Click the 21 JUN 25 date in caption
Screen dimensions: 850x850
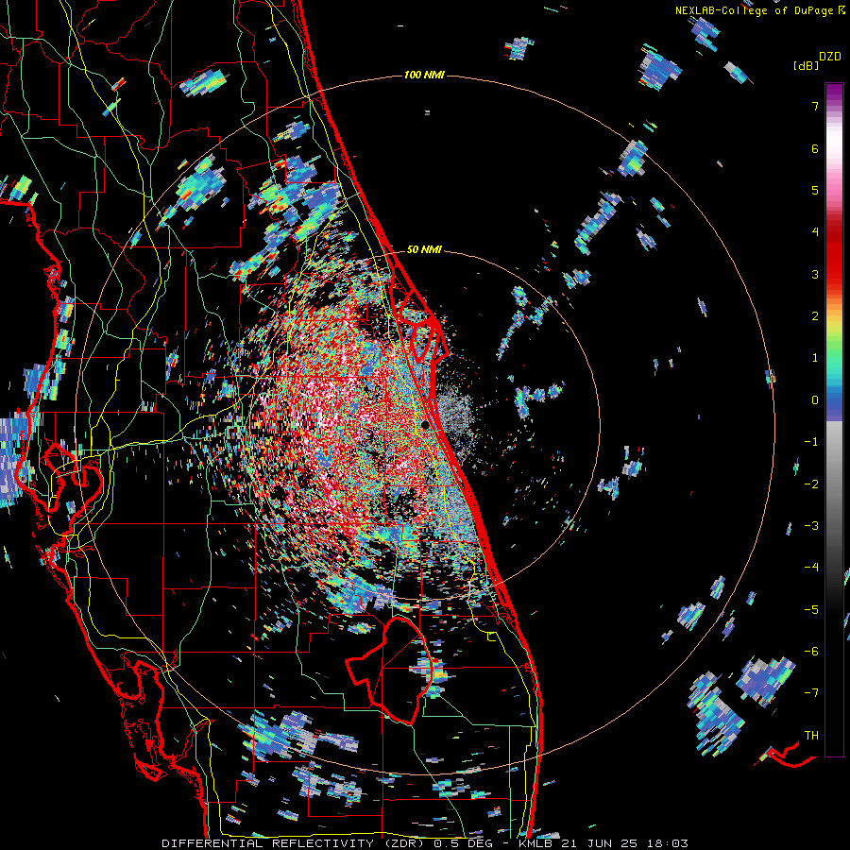point(600,843)
